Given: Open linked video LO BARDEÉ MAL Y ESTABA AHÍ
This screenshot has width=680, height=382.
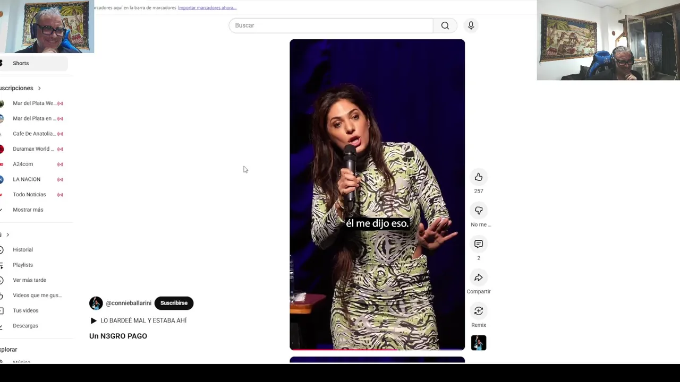Looking at the screenshot, I should pos(138,320).
